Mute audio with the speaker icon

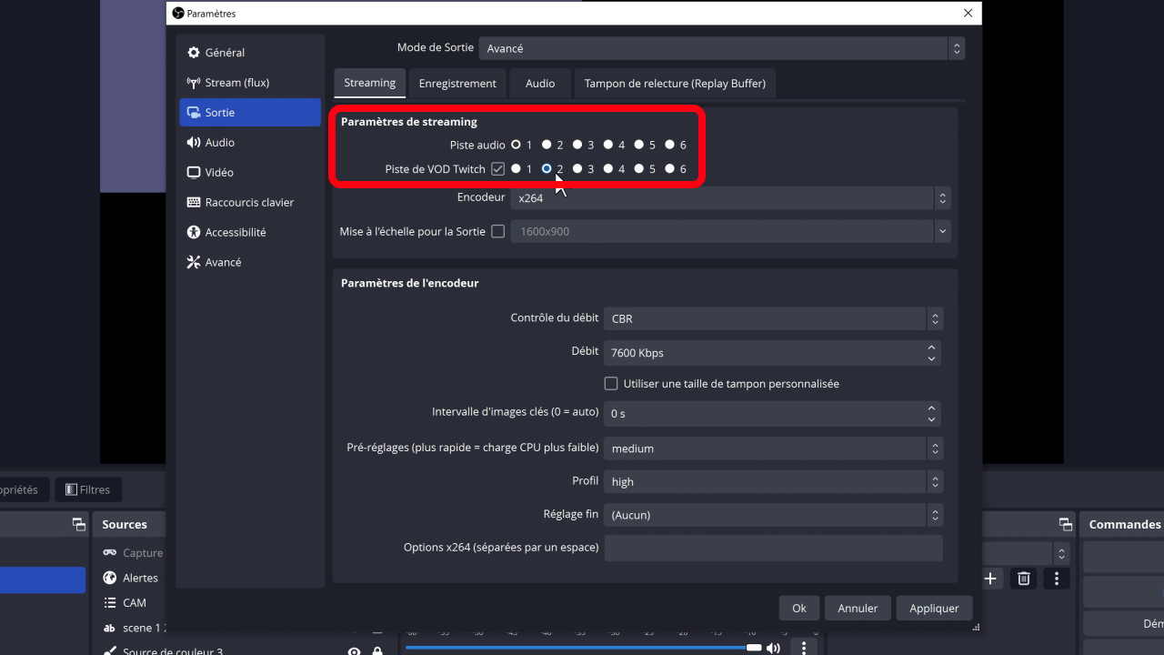click(x=773, y=648)
